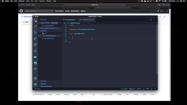Click Spaces: 4 indentation setting
187x105 pixels.
point(132,89)
